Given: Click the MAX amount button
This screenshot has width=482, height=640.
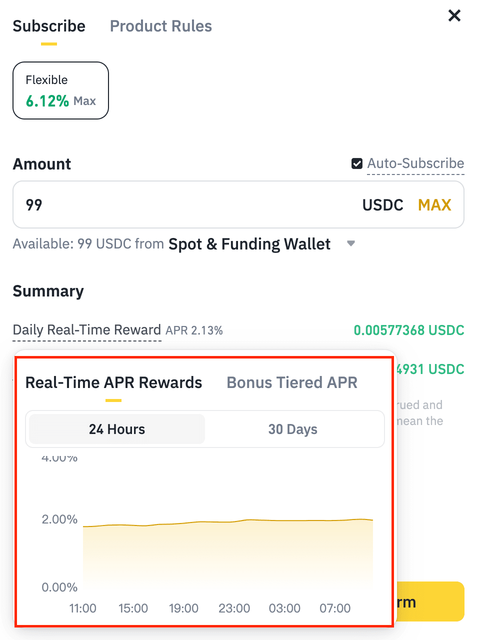Looking at the screenshot, I should [434, 205].
